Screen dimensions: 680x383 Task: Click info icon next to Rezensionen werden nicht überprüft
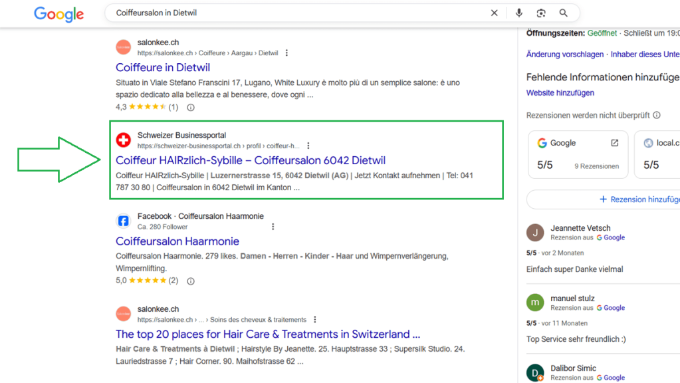coord(657,115)
